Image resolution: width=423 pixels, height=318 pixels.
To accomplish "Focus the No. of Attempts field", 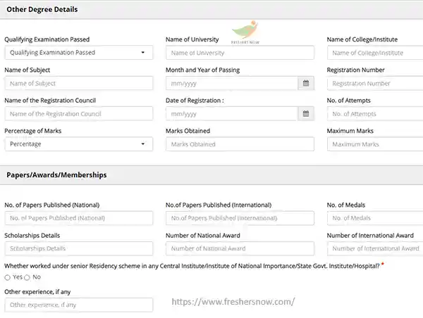I will pyautogui.click(x=375, y=114).
